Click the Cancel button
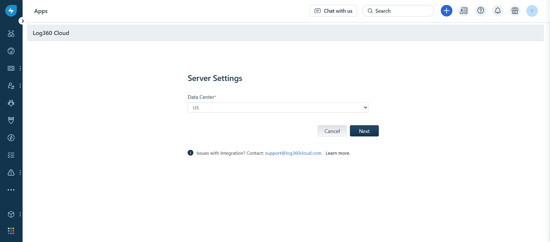Viewport: 550px width, 242px height. click(x=332, y=131)
